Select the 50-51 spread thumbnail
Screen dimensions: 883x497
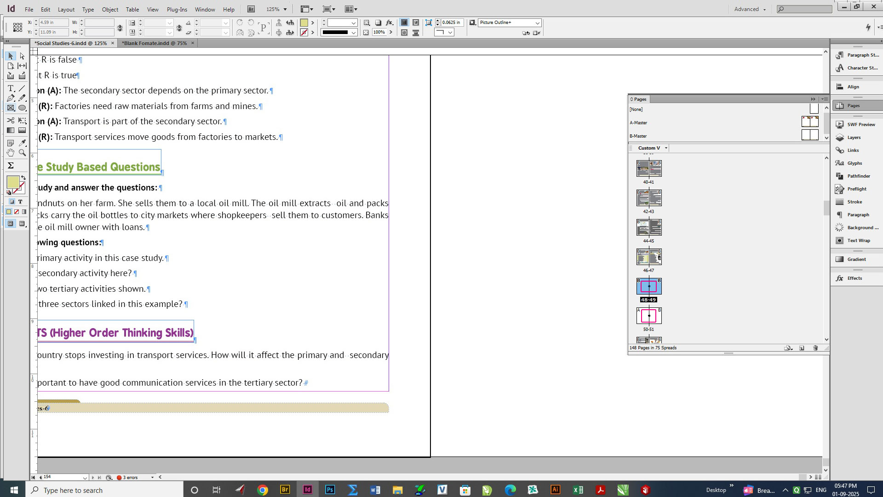(649, 316)
